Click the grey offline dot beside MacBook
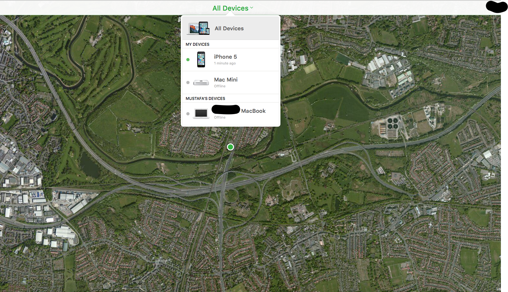The width and height of the screenshot is (508, 292). (x=188, y=114)
